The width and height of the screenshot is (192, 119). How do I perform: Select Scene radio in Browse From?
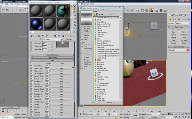pyautogui.click(x=82, y=37)
